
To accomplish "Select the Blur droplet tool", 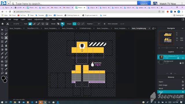I will pyautogui.click(x=6, y=46).
